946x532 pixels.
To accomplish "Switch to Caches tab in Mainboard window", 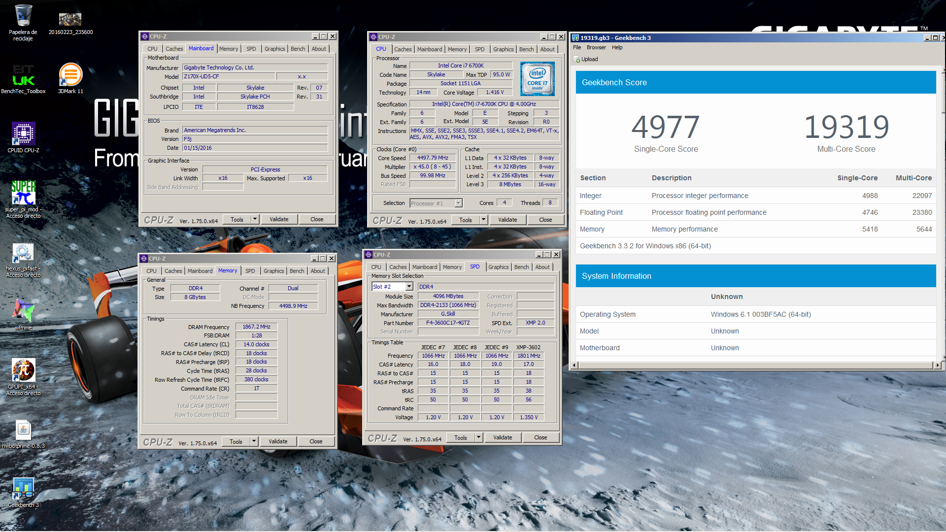I will [174, 49].
